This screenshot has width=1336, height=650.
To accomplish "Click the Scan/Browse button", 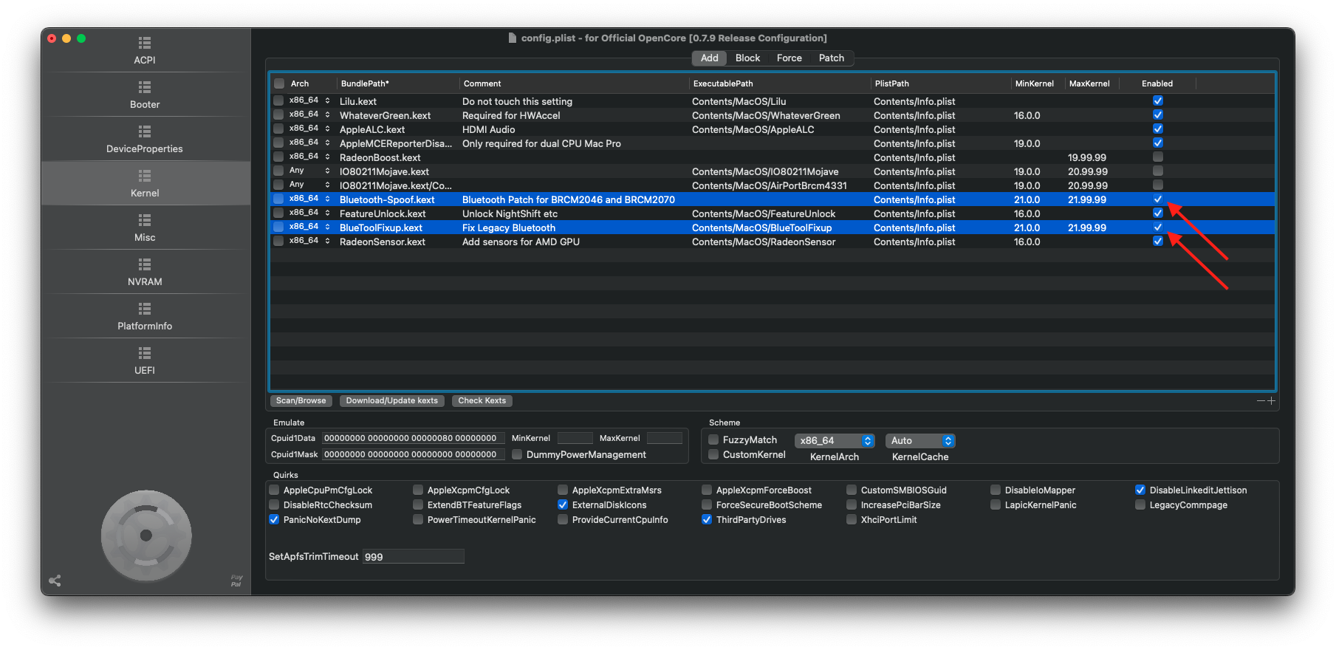I will pos(301,401).
